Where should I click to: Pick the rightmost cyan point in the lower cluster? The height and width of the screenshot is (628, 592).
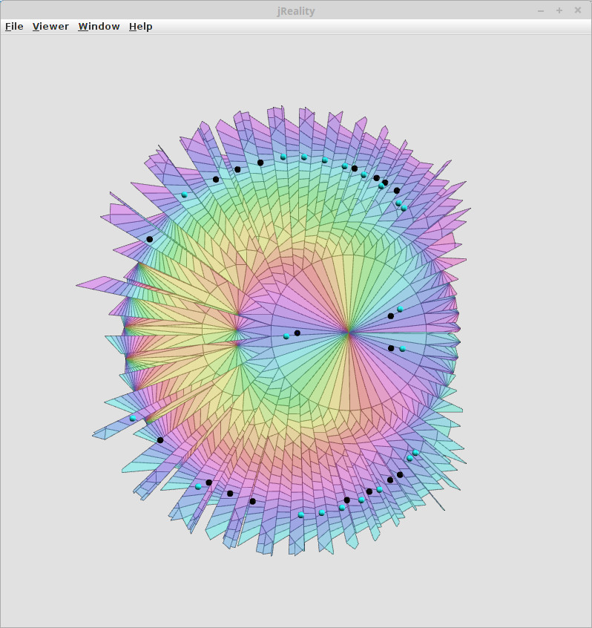tap(415, 452)
